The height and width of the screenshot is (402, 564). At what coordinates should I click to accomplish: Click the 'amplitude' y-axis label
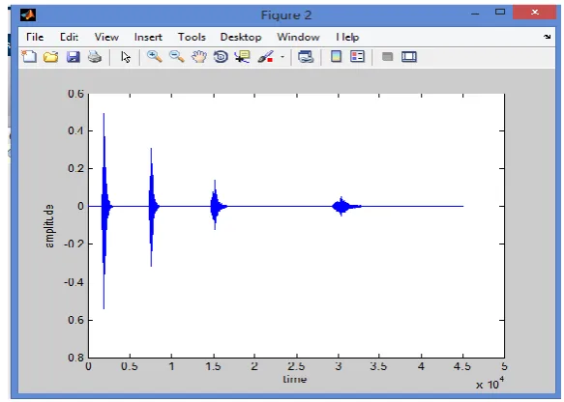49,226
